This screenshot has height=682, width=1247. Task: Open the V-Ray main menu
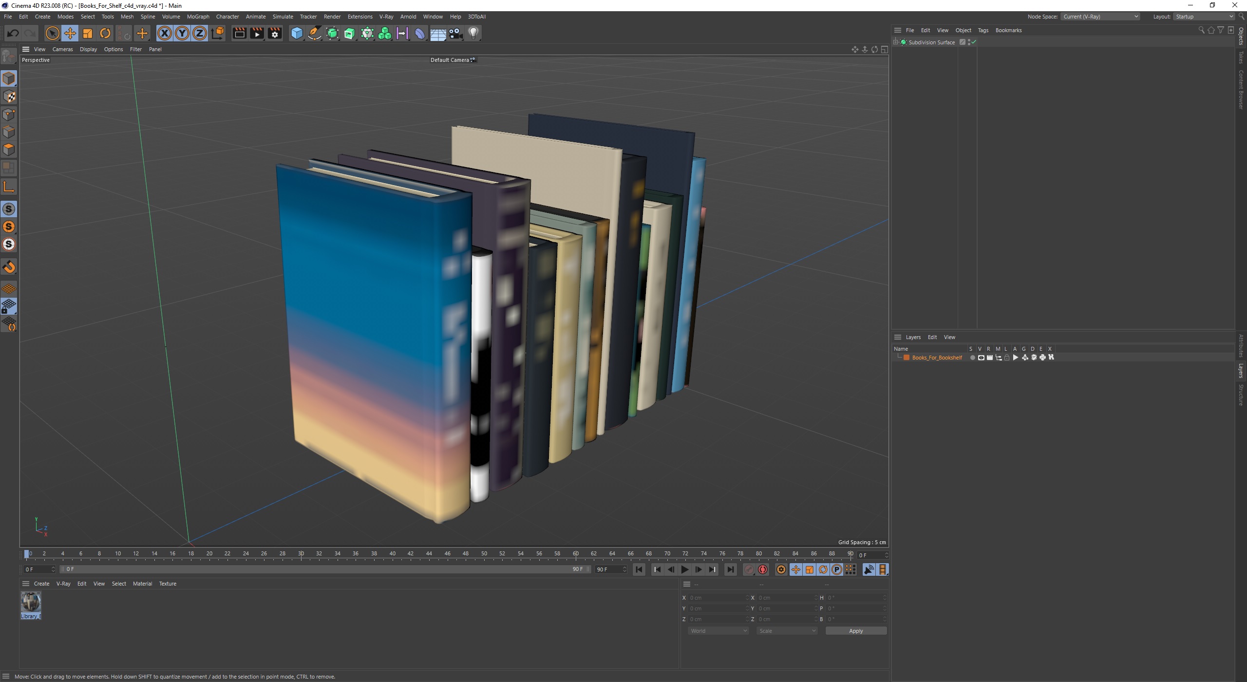(x=386, y=17)
